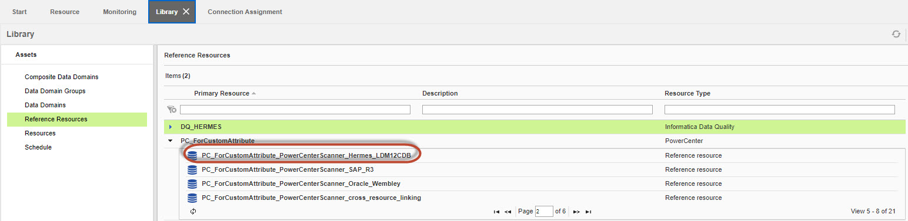Click database icon beside Hermes_LDM12CDB resource
This screenshot has height=221, width=908.
(x=192, y=155)
